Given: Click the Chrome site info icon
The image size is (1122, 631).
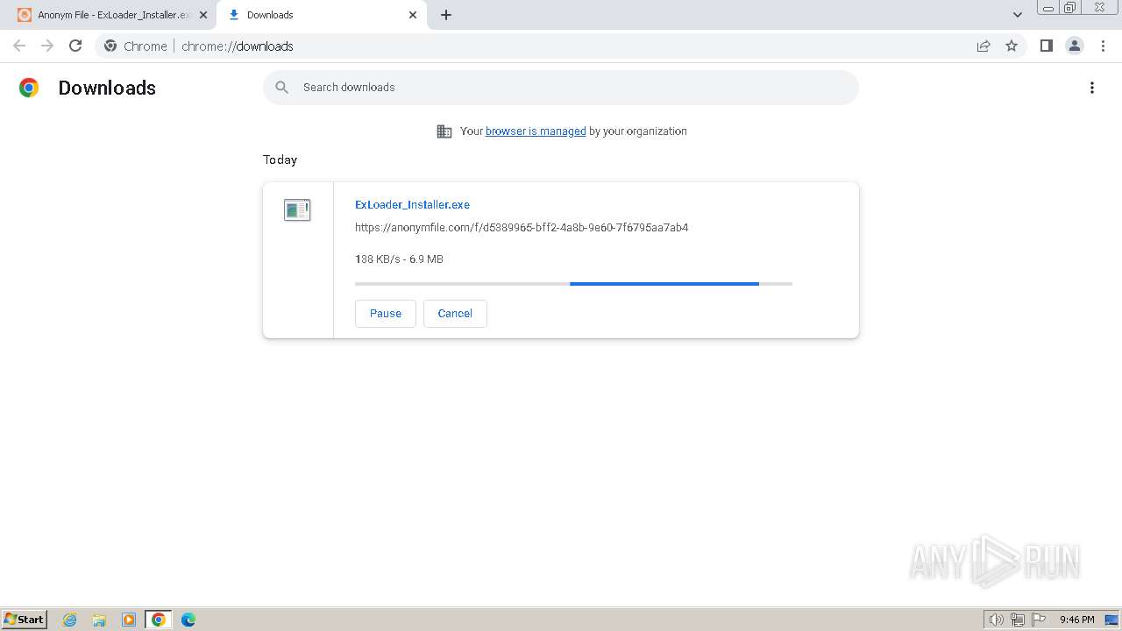Looking at the screenshot, I should pyautogui.click(x=110, y=46).
